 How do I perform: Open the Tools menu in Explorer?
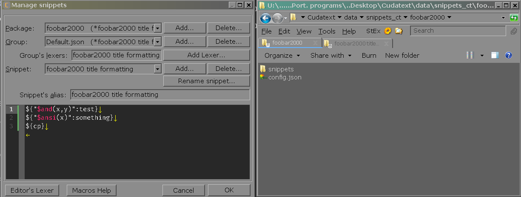tap(327, 31)
